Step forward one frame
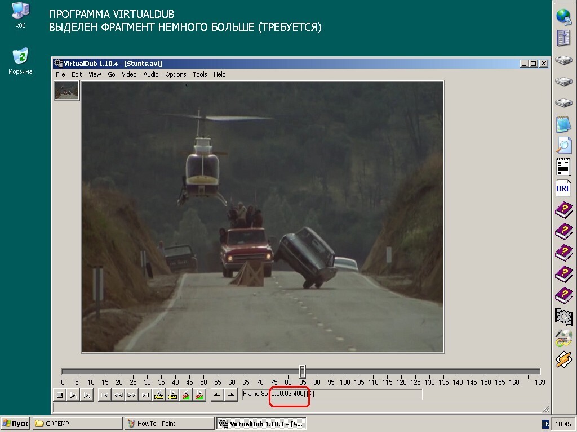Viewport: 577px width, 432px height. (132, 395)
